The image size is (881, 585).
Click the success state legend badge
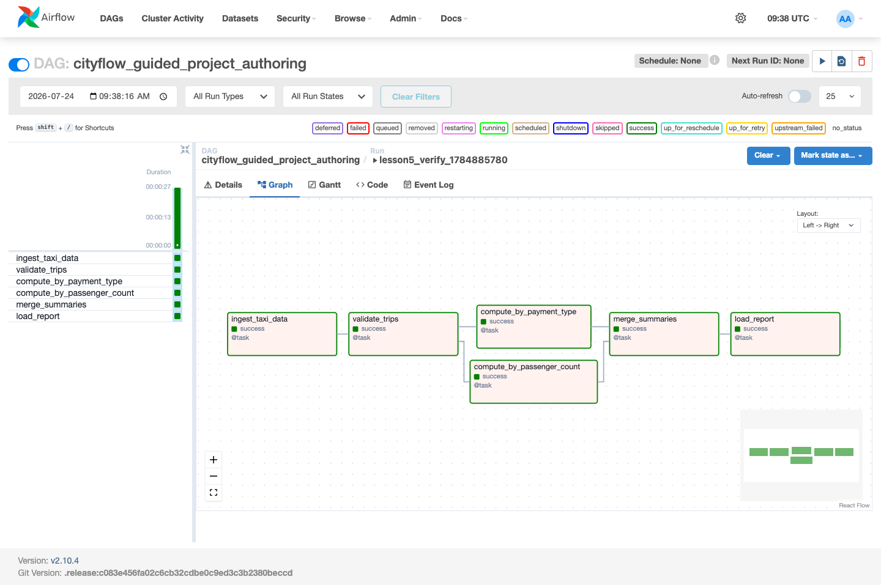coord(642,128)
